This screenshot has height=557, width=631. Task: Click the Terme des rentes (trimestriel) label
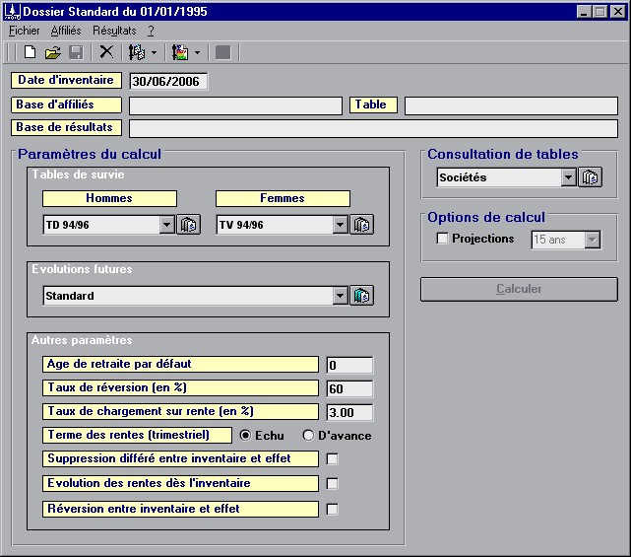pos(137,436)
